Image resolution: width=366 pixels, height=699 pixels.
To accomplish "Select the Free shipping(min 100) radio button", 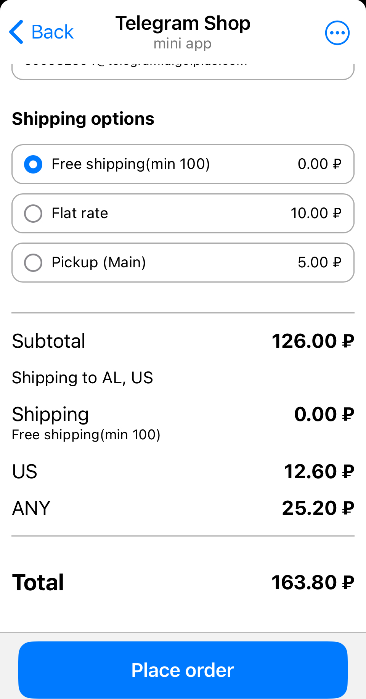I will (x=33, y=164).
